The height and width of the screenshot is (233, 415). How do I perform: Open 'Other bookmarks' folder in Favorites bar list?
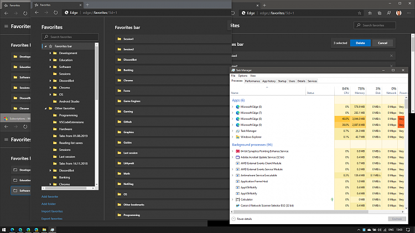[173, 205]
